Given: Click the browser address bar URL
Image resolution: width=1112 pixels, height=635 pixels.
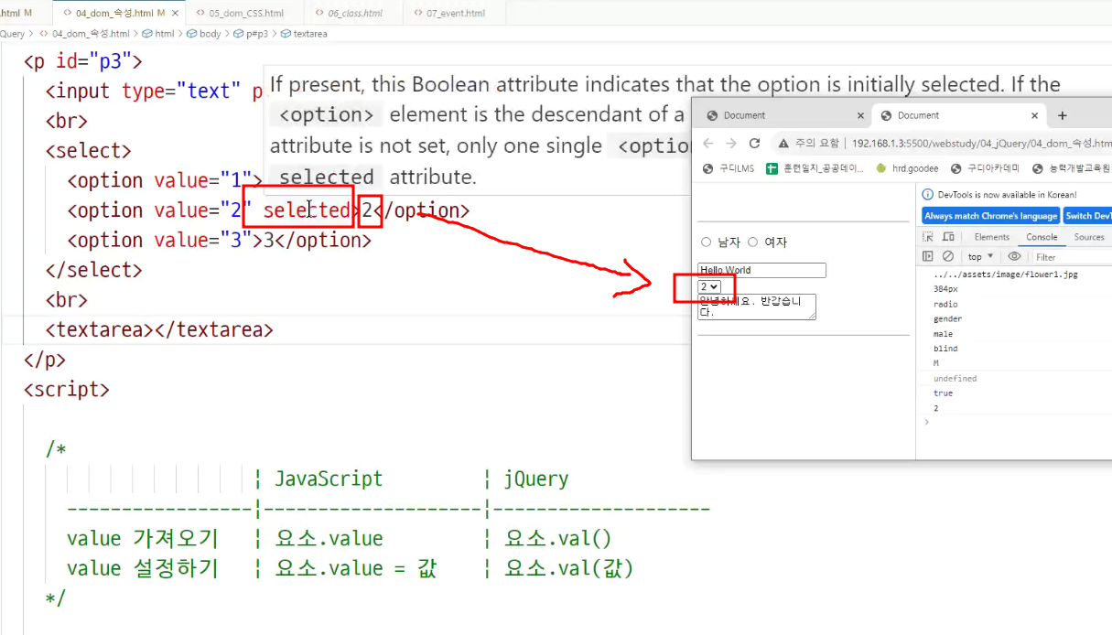Looking at the screenshot, I should click(x=981, y=144).
